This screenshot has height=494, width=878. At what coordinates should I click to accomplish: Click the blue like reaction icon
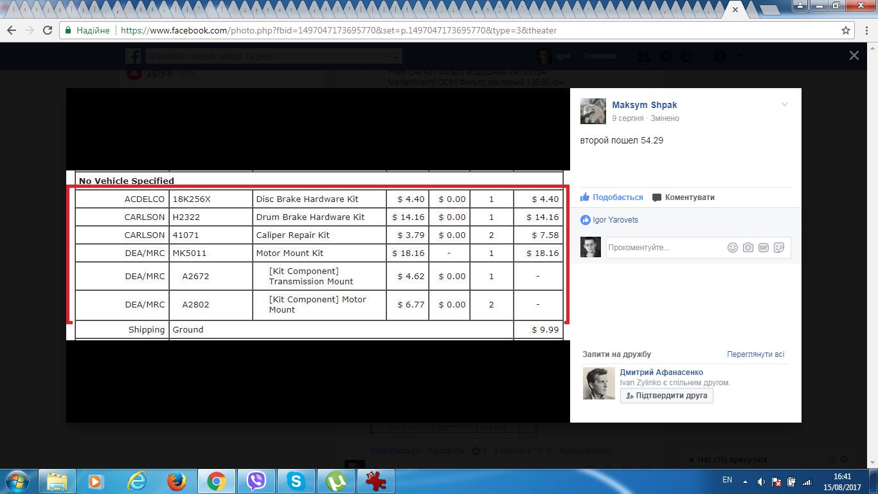tap(586, 220)
